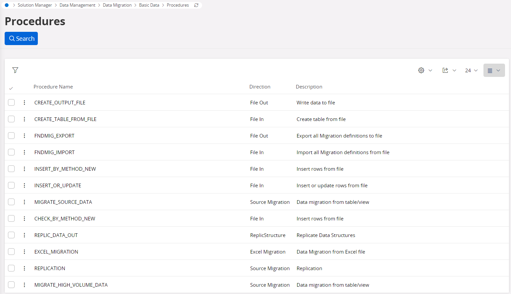Image resolution: width=511 pixels, height=294 pixels.
Task: Click the blue Search button
Action: (21, 38)
